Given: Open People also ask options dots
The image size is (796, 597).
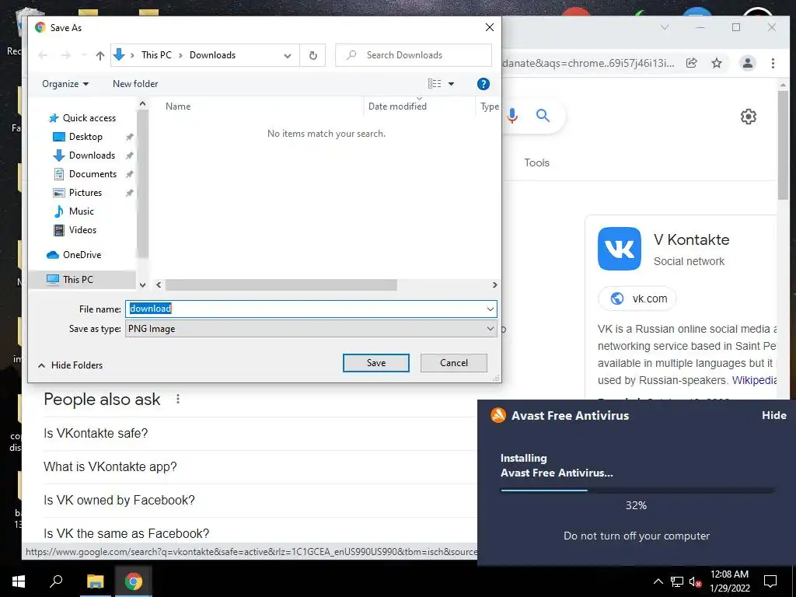Looking at the screenshot, I should [x=178, y=399].
